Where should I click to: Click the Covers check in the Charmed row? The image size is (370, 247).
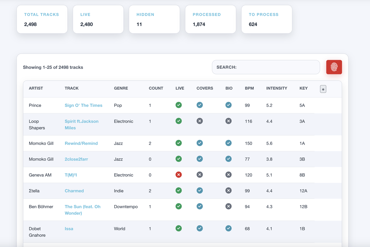pos(200,190)
